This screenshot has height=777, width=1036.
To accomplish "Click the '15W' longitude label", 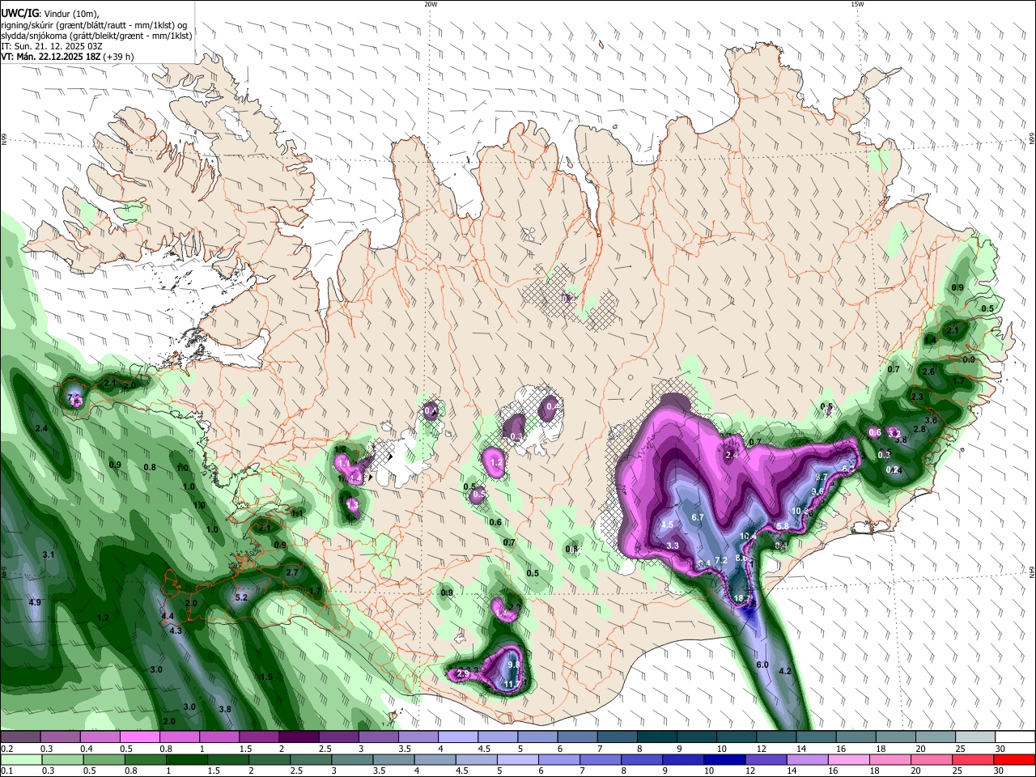I will (x=857, y=4).
